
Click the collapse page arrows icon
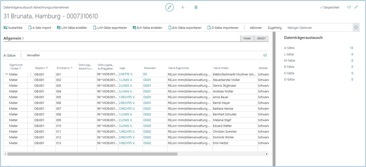(357, 7)
